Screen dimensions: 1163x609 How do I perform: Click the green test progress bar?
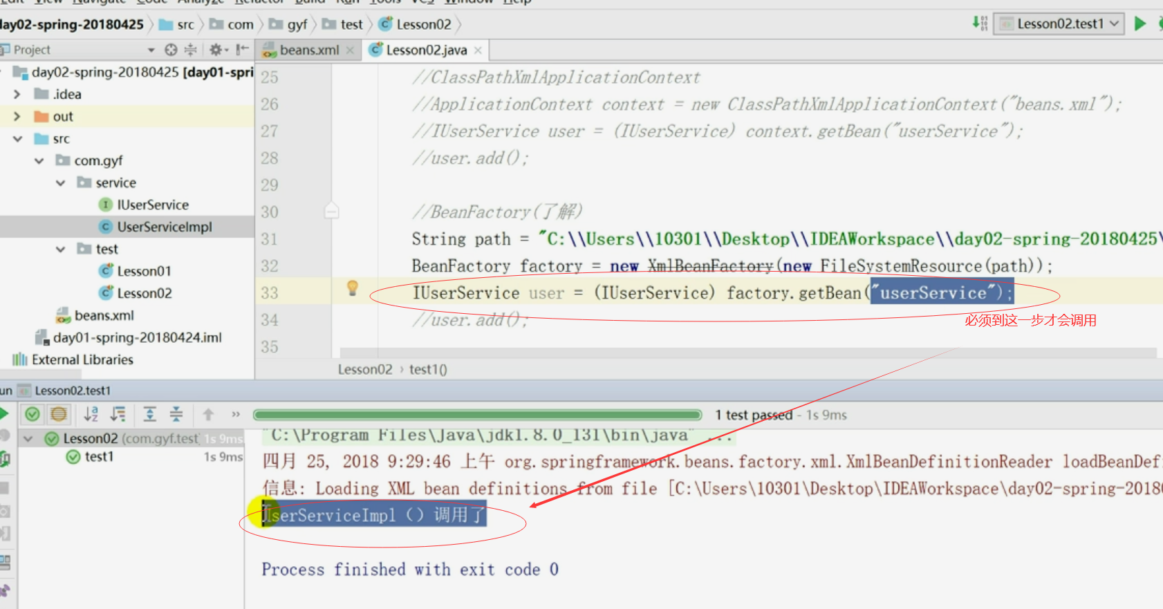click(478, 415)
